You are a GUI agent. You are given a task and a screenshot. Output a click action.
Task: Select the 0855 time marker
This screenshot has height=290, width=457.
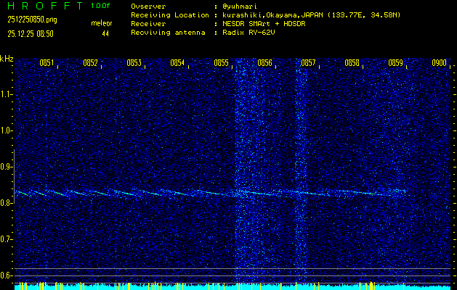point(221,63)
